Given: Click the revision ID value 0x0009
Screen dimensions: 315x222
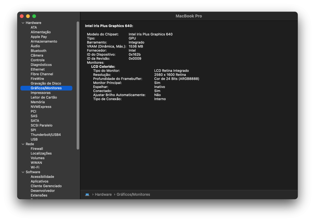Looking at the screenshot, I should (135, 59).
